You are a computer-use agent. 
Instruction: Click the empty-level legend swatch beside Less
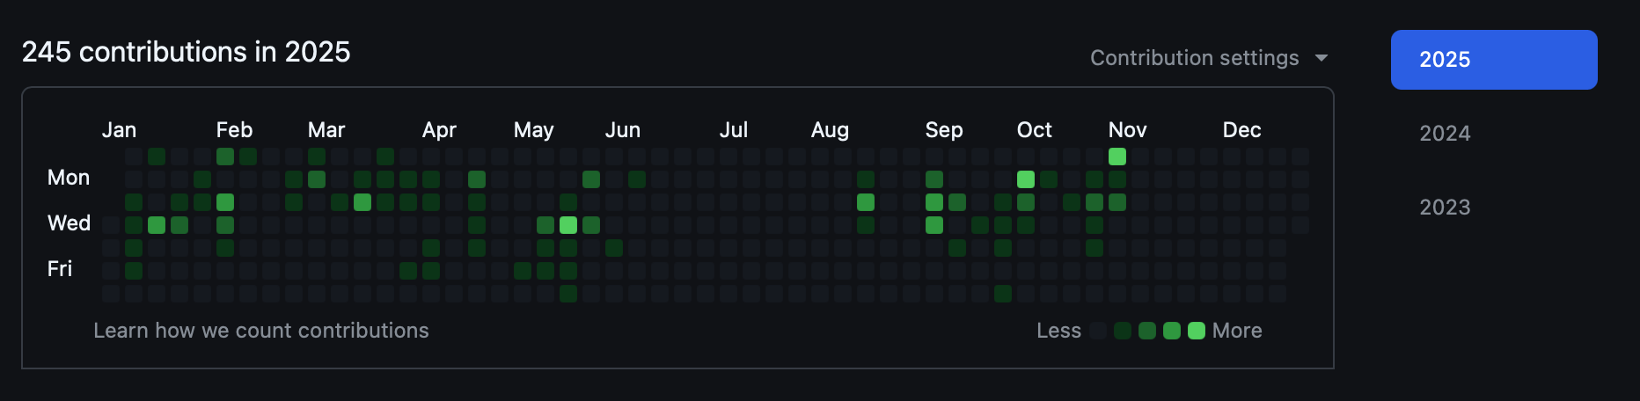click(1098, 331)
